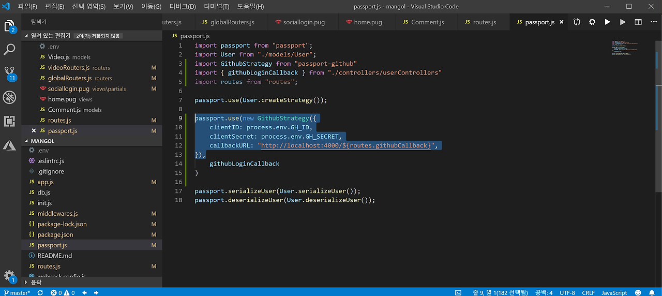The image size is (662, 296).
Task: Open Source Control view with 11 badge
Action: pyautogui.click(x=9, y=73)
